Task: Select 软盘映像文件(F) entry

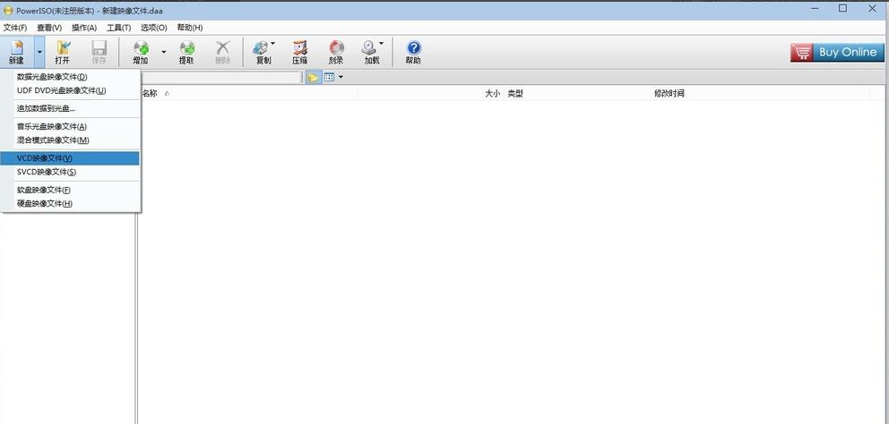Action: (x=70, y=191)
